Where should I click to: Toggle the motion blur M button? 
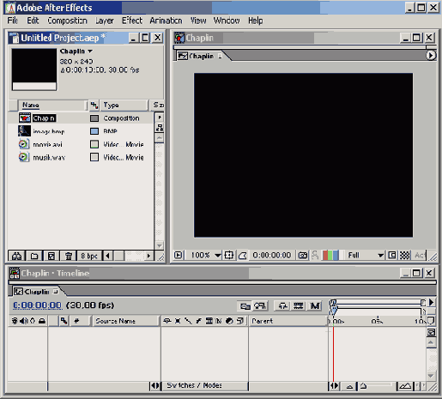pos(315,306)
